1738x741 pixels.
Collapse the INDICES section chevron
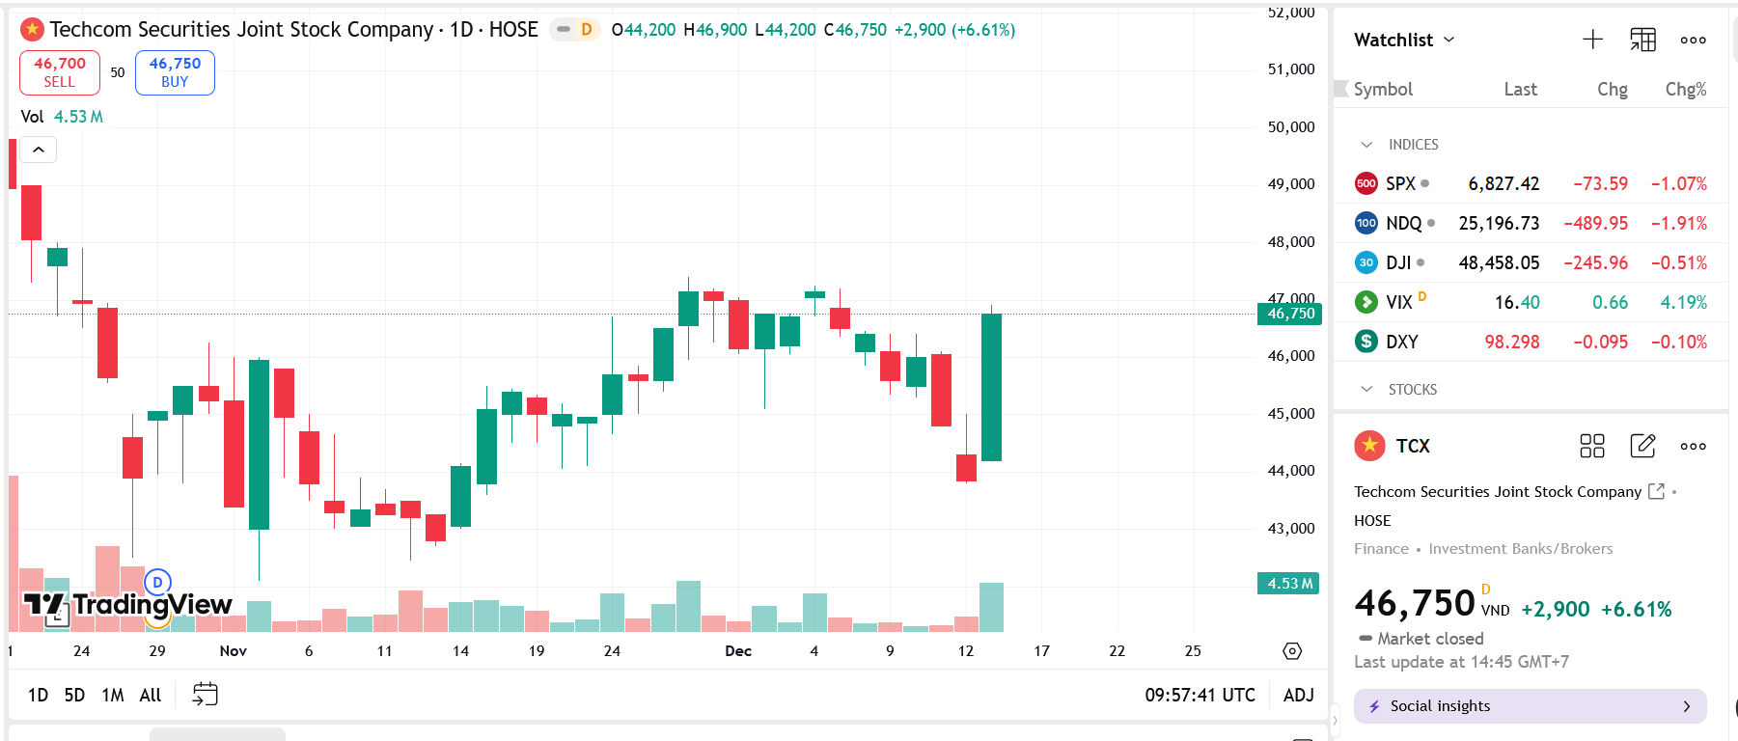point(1366,144)
